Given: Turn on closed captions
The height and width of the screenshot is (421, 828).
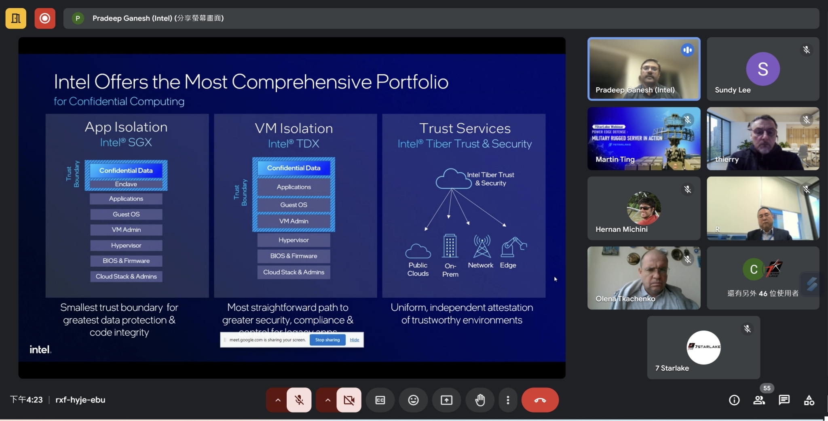Looking at the screenshot, I should (380, 400).
